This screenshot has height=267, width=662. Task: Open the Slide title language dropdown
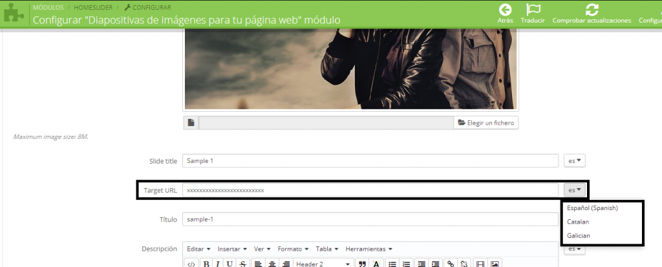574,160
